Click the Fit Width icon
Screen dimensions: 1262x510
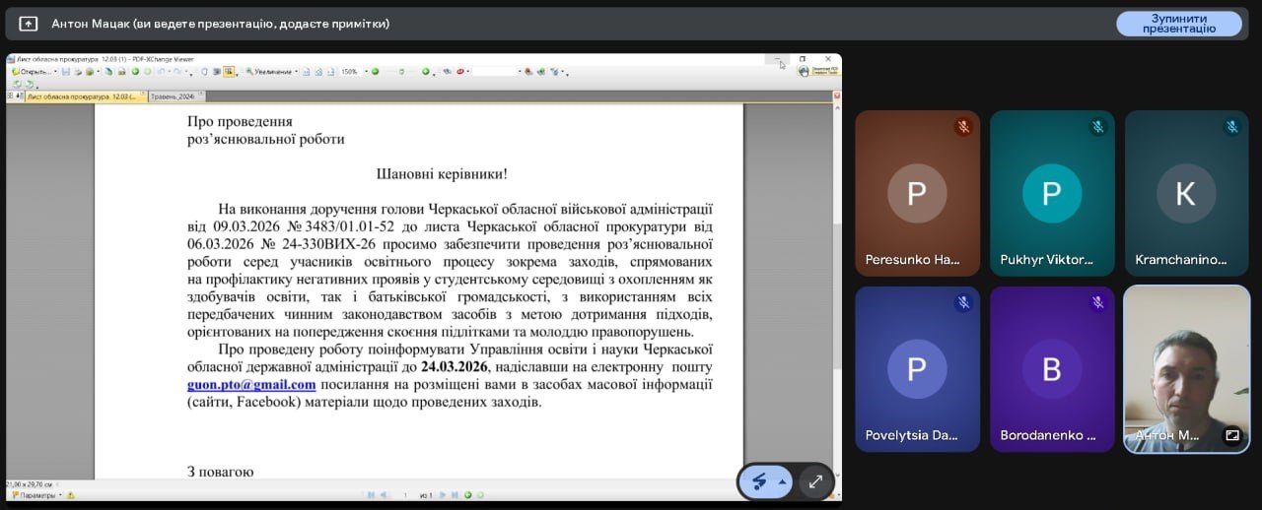pos(330,72)
